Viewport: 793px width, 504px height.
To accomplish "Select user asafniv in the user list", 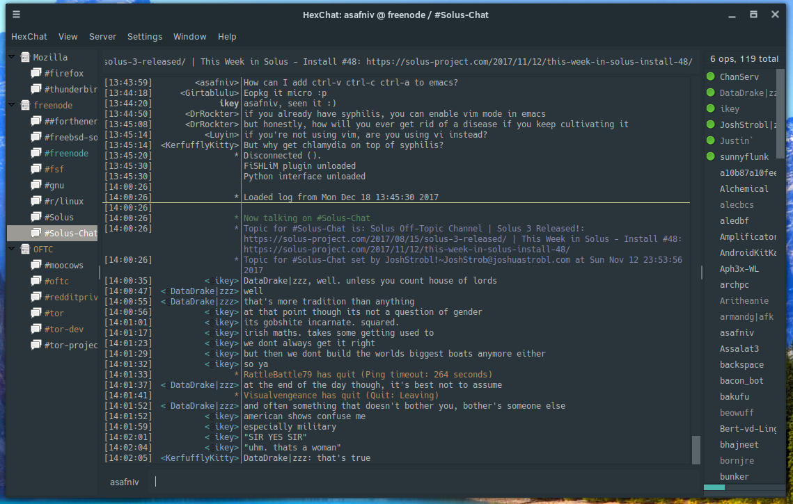I will coord(737,333).
